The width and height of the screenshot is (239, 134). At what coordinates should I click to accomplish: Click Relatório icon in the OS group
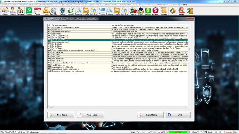pyautogui.click(x=93, y=11)
